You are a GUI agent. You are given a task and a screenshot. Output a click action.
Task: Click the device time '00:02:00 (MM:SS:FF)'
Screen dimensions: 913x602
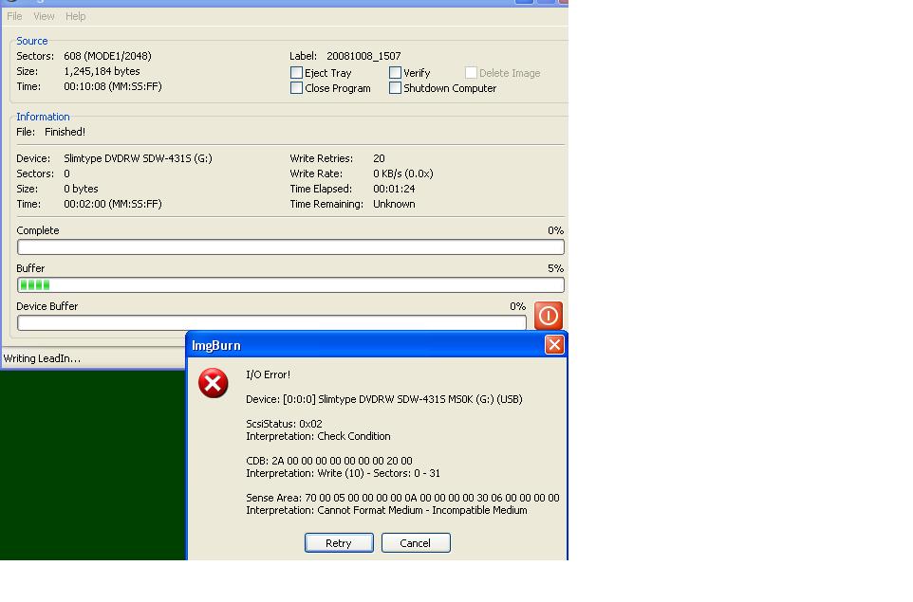pos(113,204)
